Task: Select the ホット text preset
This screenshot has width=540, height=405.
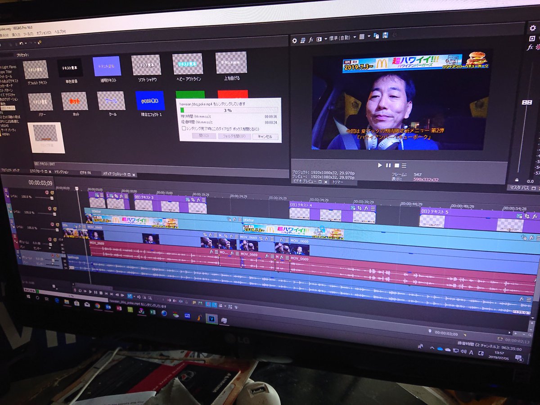Action: (x=75, y=101)
